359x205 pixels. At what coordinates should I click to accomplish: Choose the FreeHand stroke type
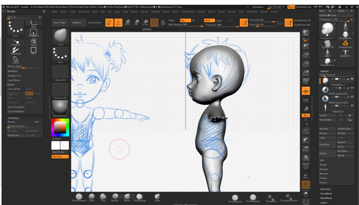pyautogui.click(x=16, y=51)
